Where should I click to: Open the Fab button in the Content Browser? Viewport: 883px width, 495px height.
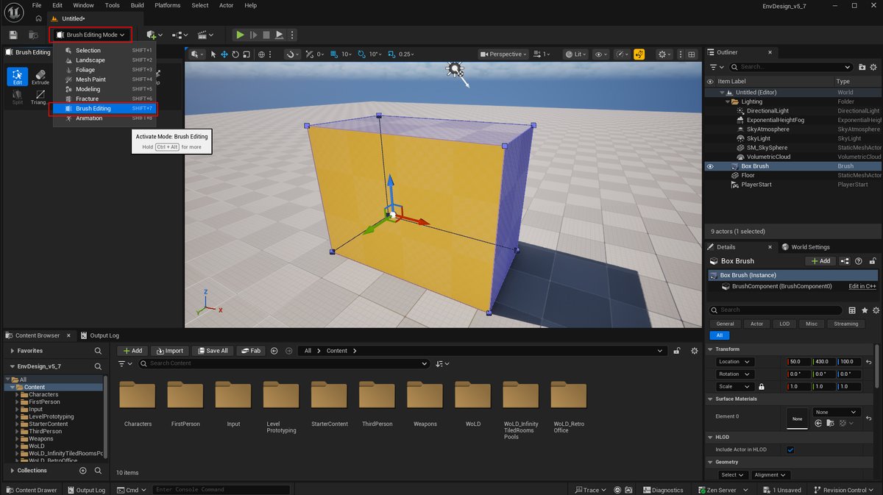[251, 351]
